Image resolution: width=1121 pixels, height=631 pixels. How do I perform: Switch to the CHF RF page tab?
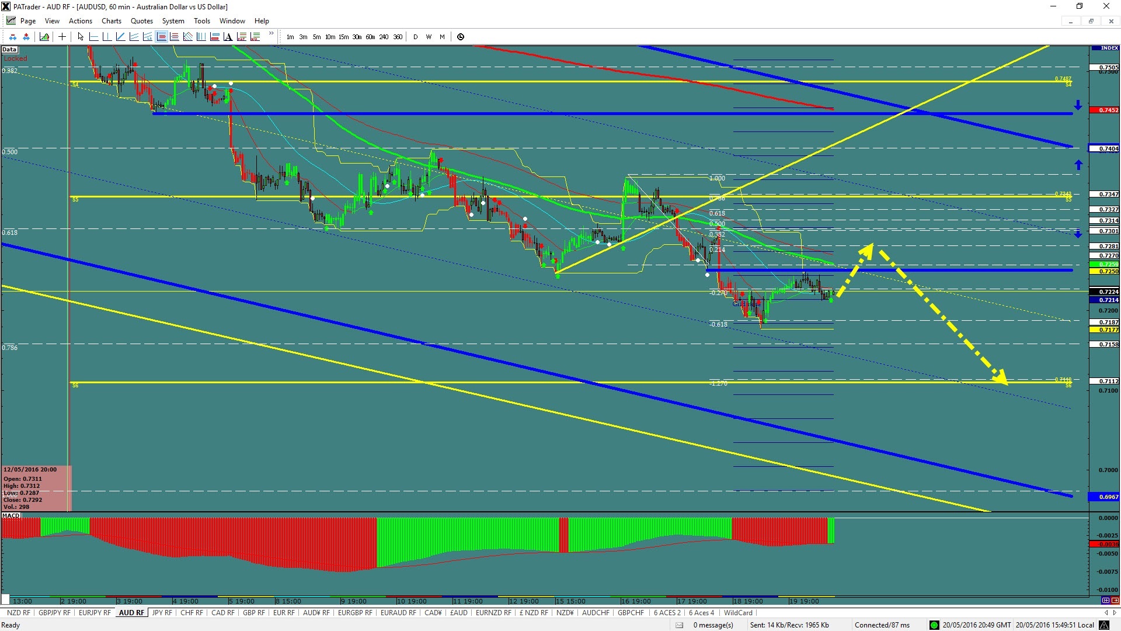[192, 613]
